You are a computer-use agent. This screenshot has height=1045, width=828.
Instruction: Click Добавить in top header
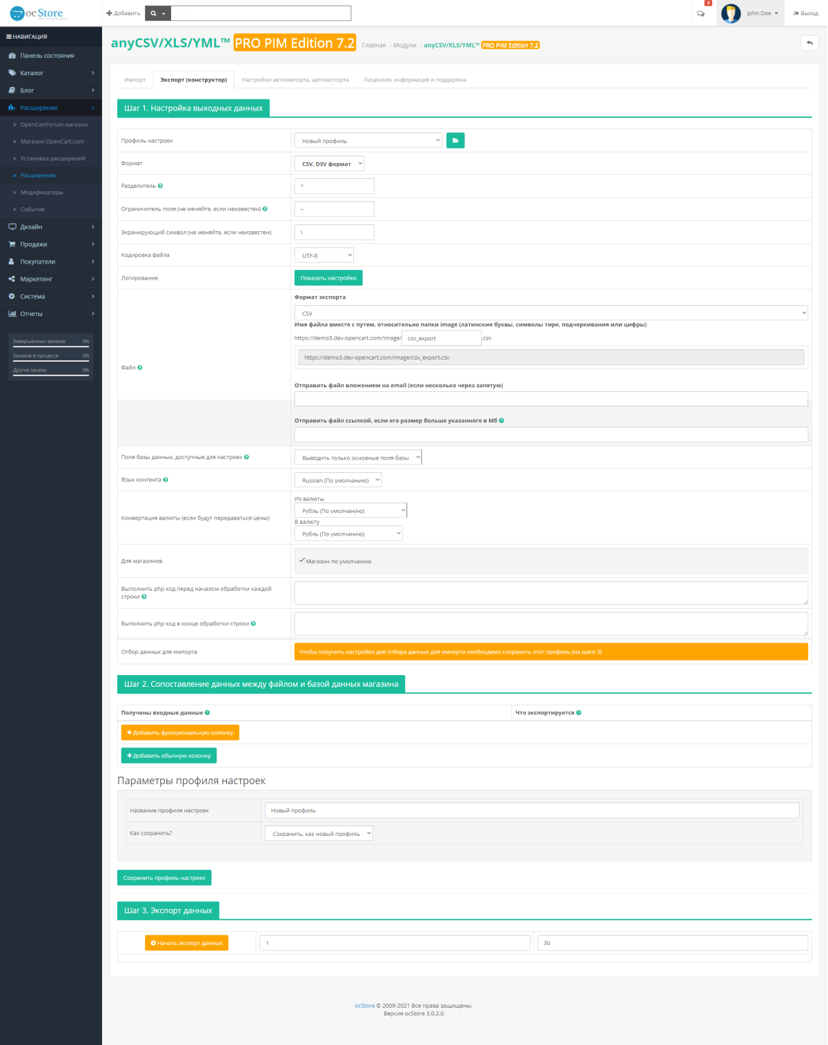pyautogui.click(x=124, y=13)
